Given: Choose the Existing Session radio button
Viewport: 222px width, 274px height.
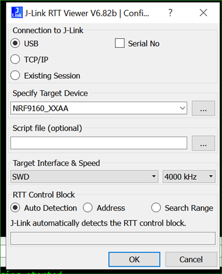Looking at the screenshot, I should (15, 75).
